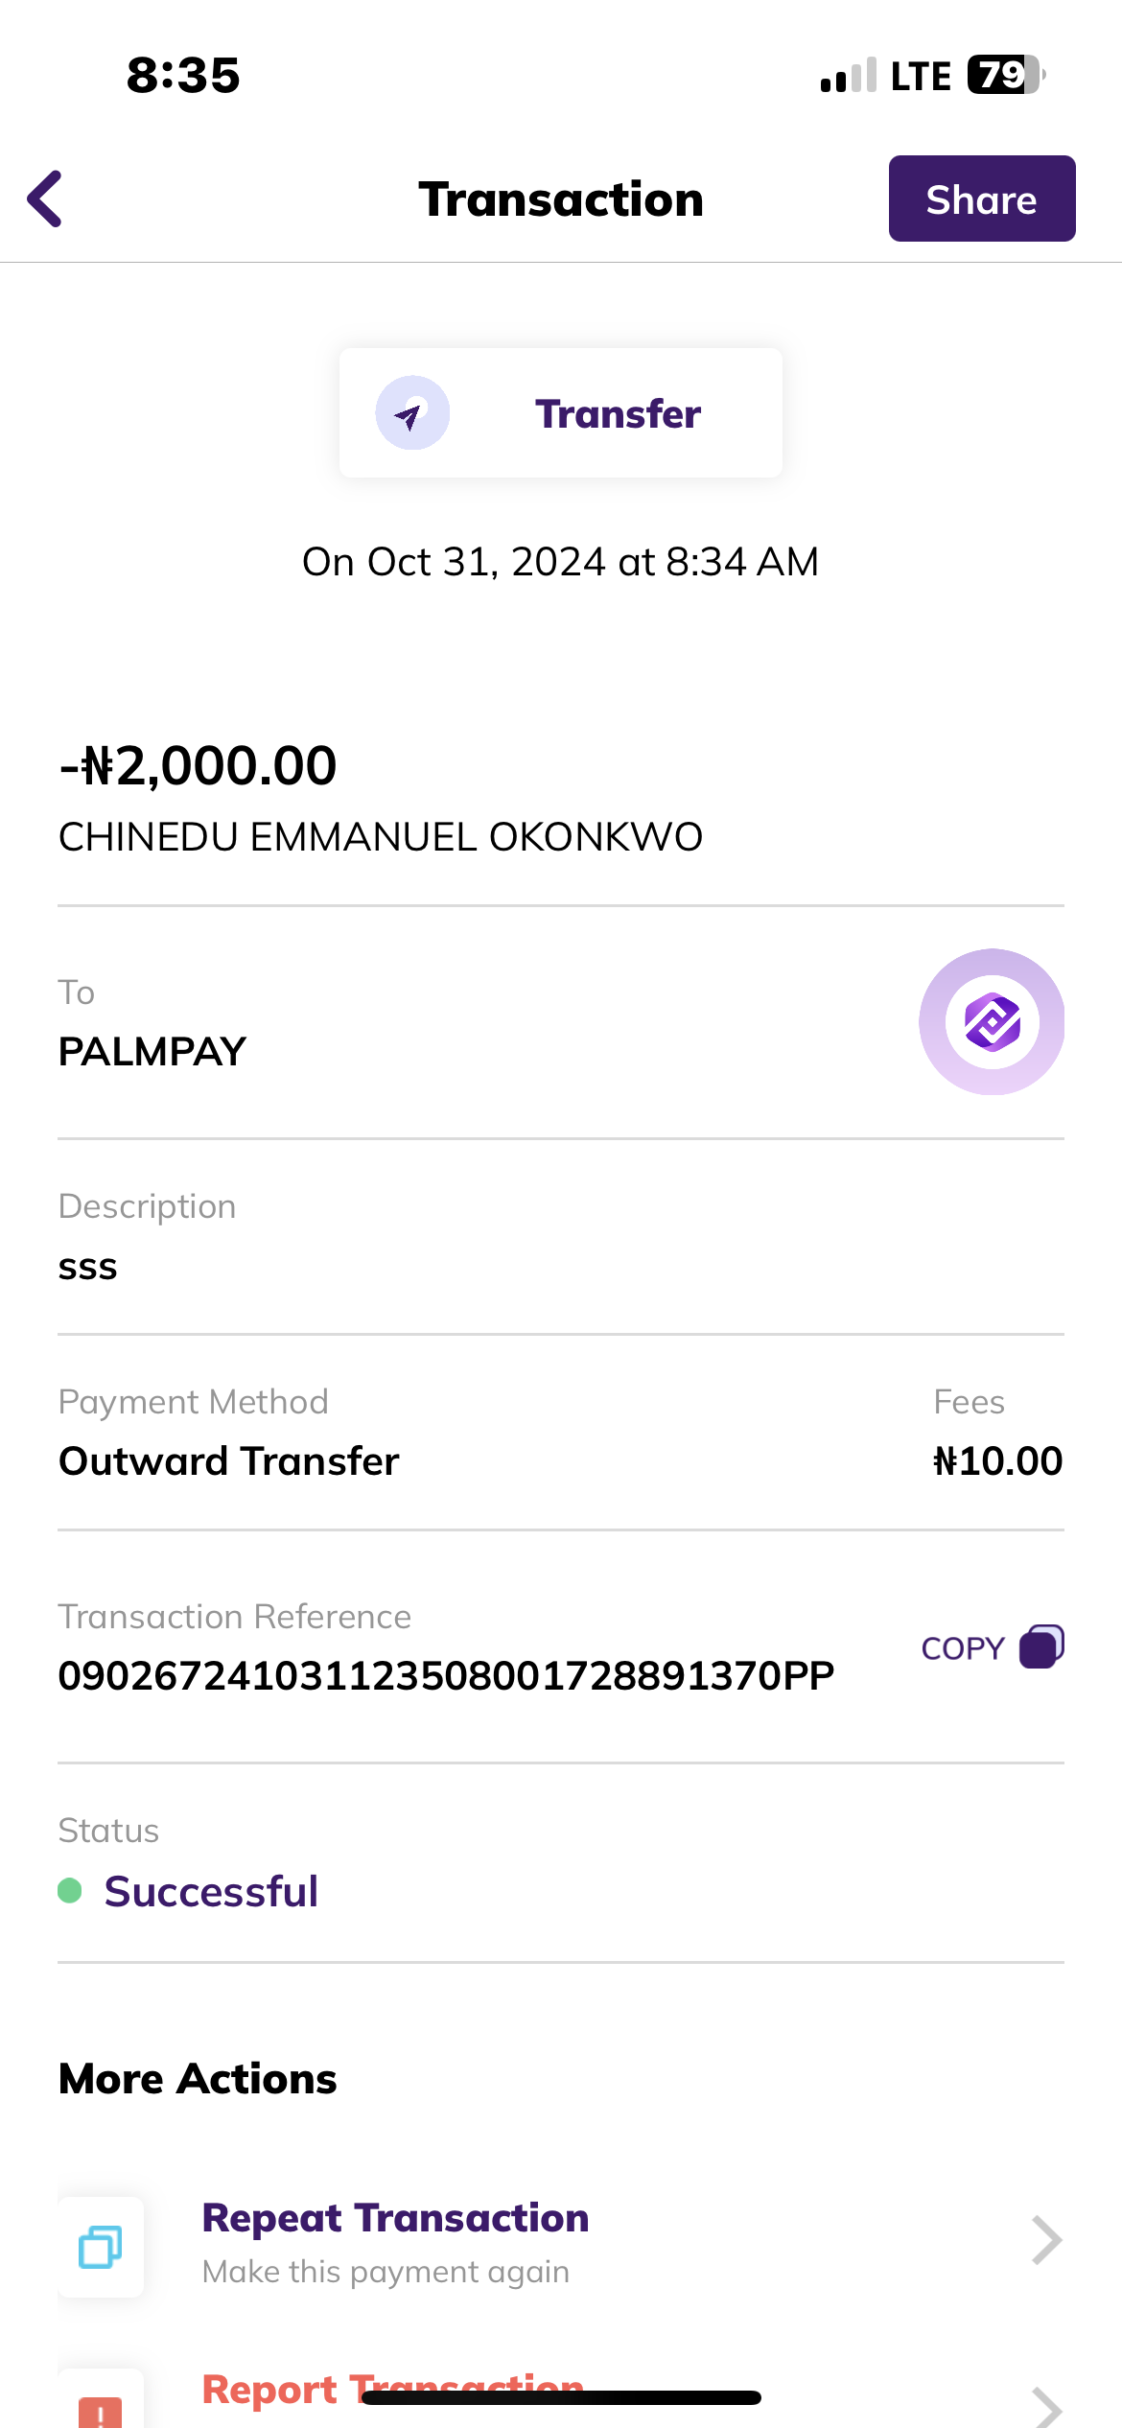
Task: Expand Repeat Transaction chevron
Action: click(1045, 2242)
